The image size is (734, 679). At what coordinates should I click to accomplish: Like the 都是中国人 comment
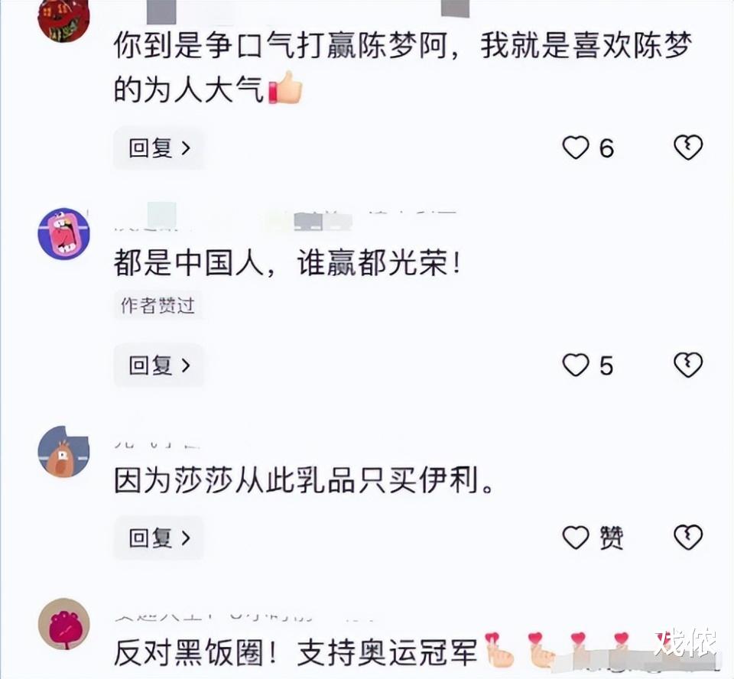point(575,365)
